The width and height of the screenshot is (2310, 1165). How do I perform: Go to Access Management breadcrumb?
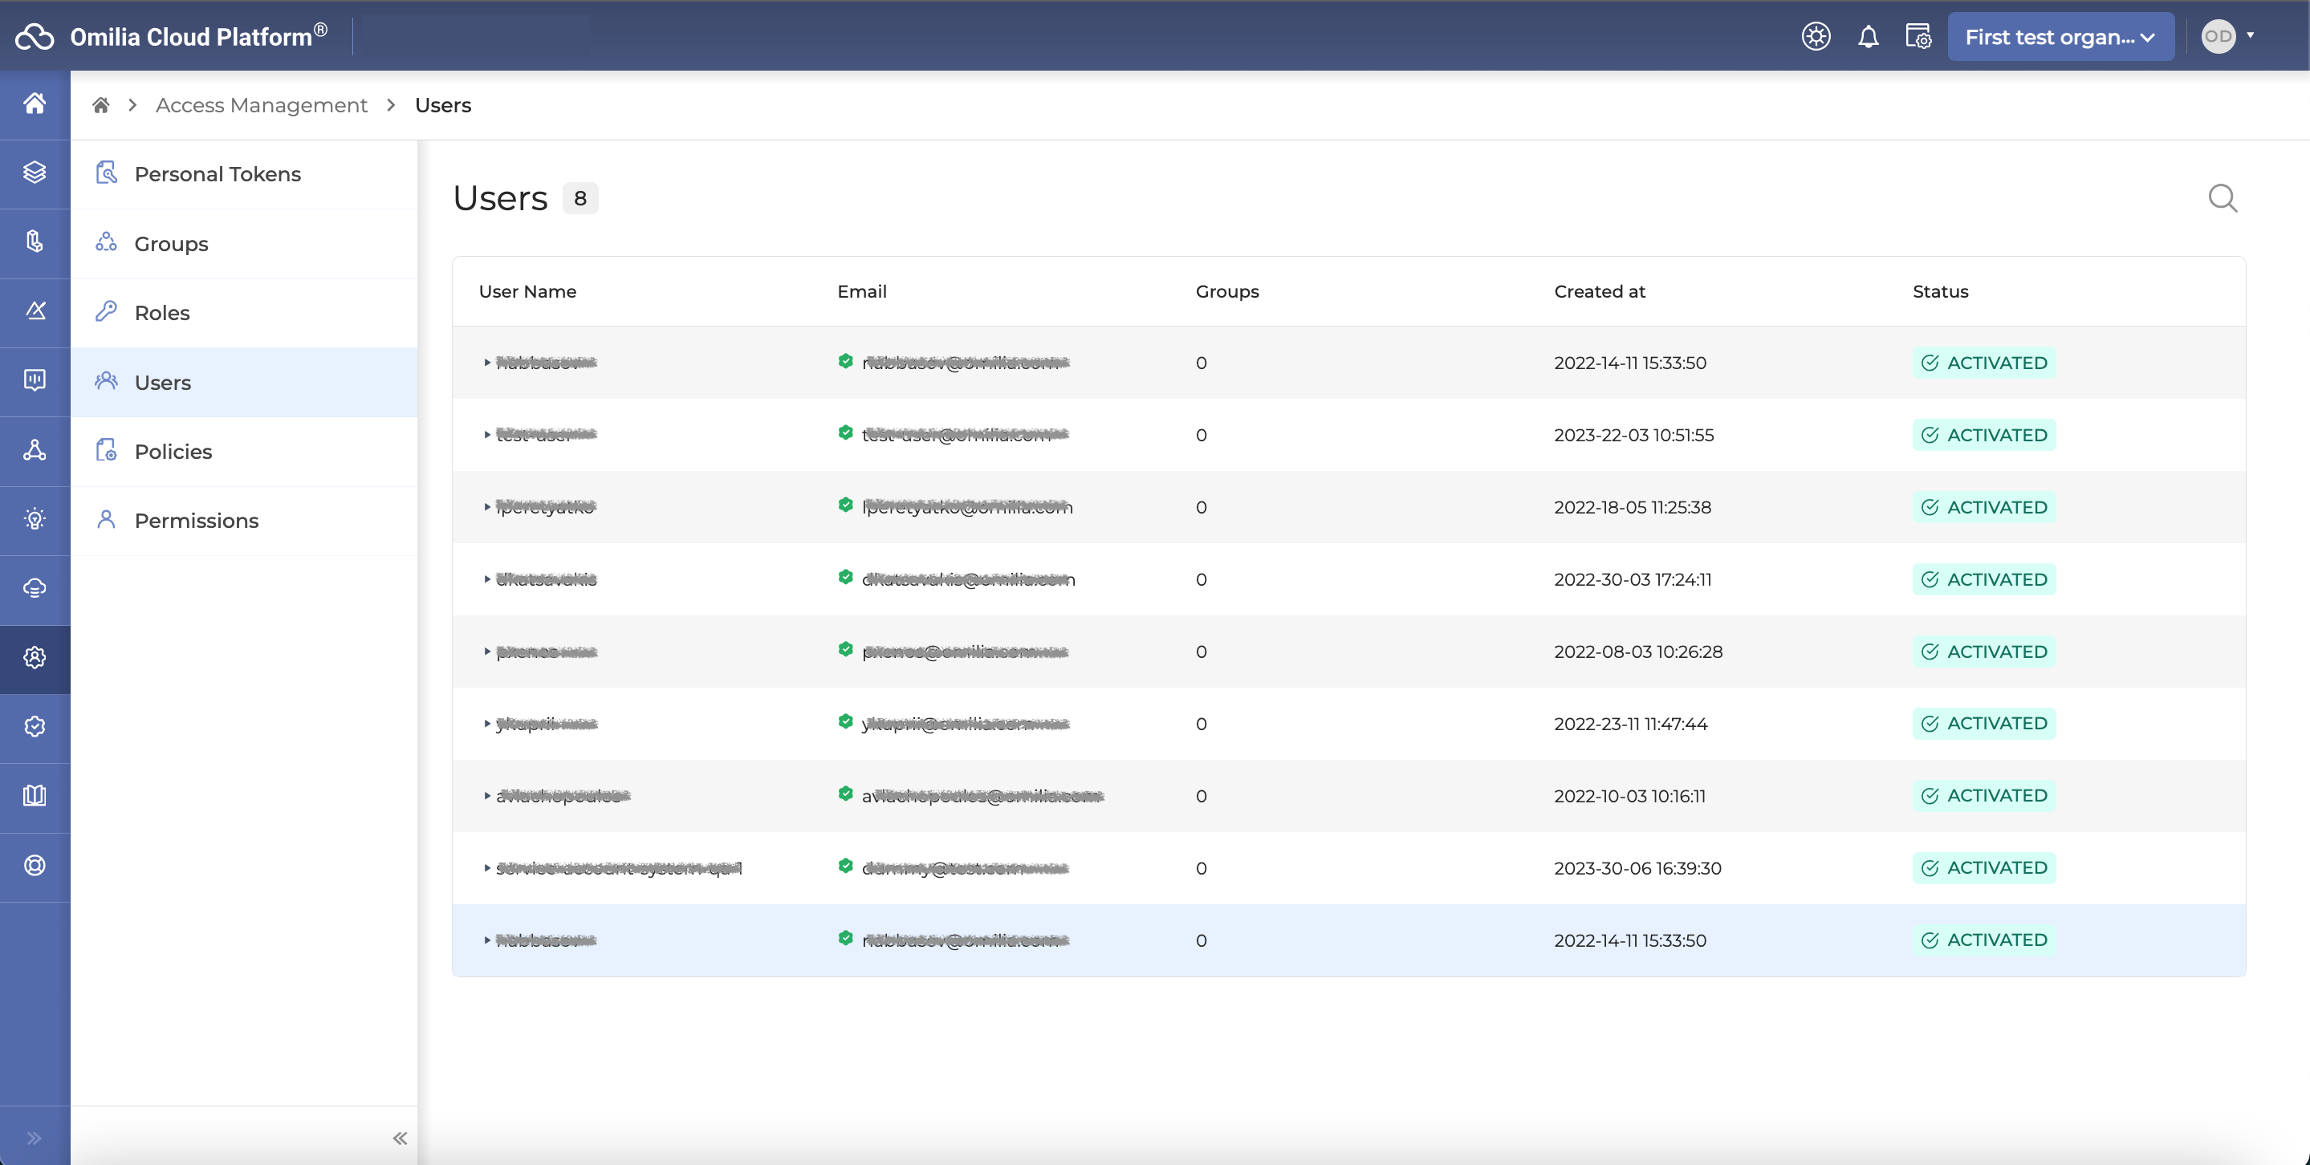pyautogui.click(x=261, y=106)
